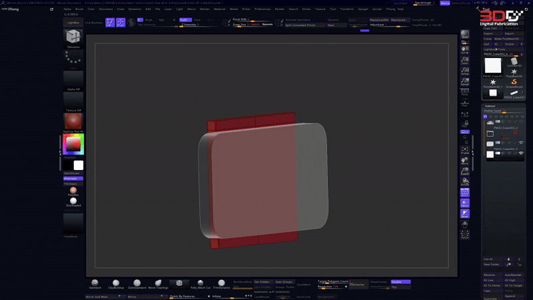Open the Lightbox Tools expander
533x300 pixels.
pyautogui.click(x=494, y=49)
